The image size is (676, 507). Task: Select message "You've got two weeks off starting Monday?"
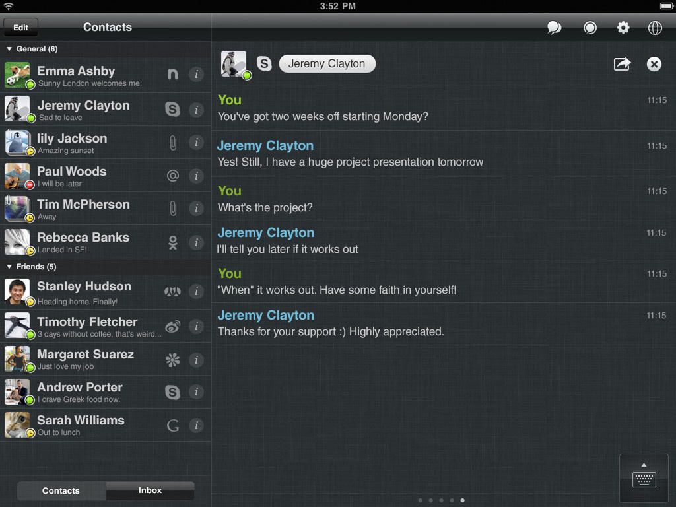pos(323,116)
